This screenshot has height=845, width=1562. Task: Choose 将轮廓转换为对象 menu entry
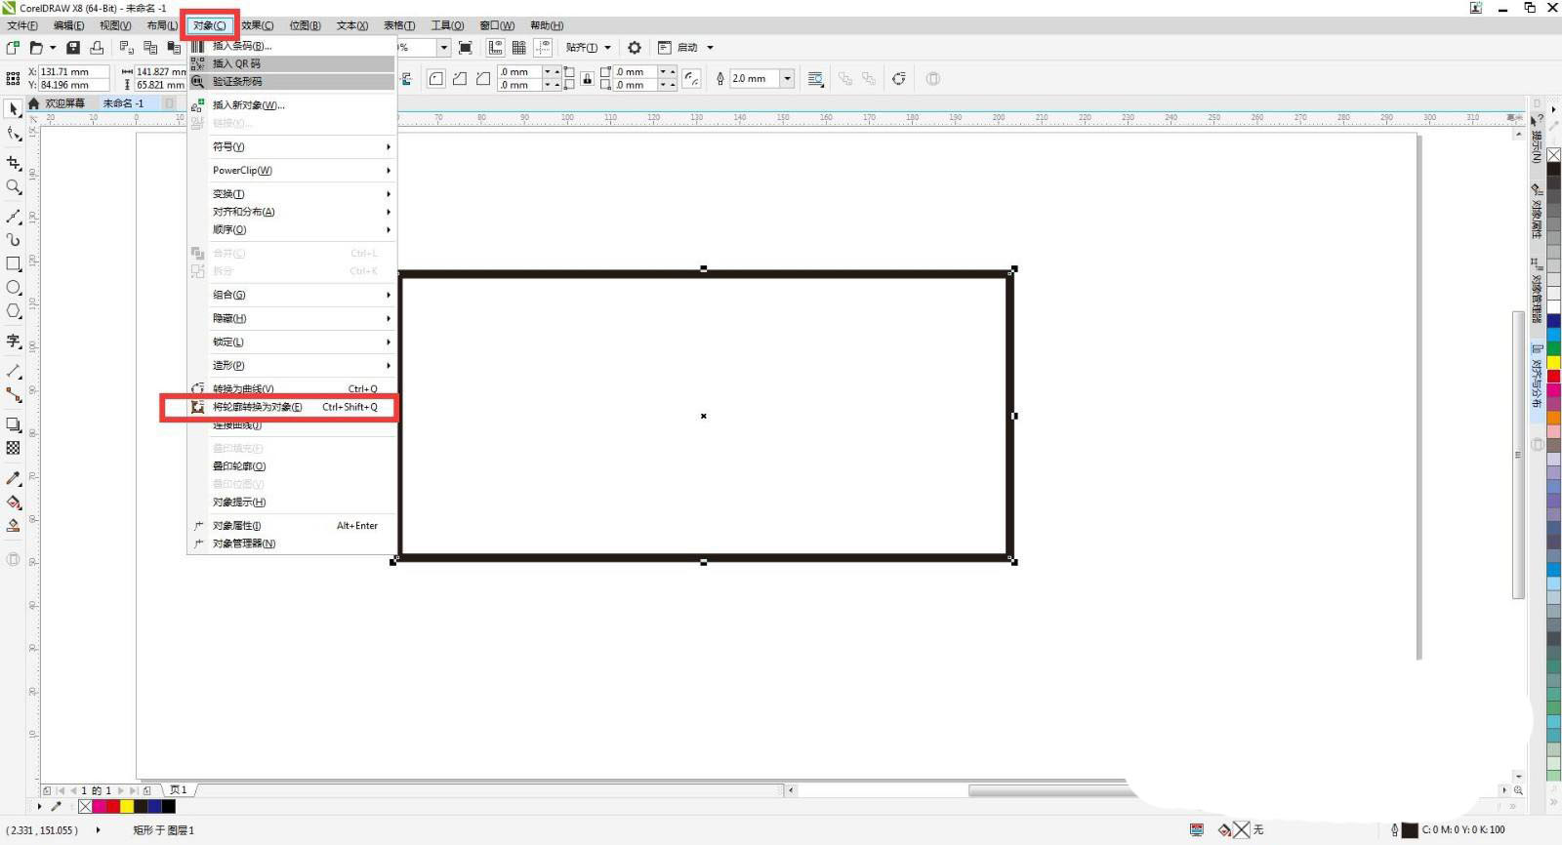[258, 407]
